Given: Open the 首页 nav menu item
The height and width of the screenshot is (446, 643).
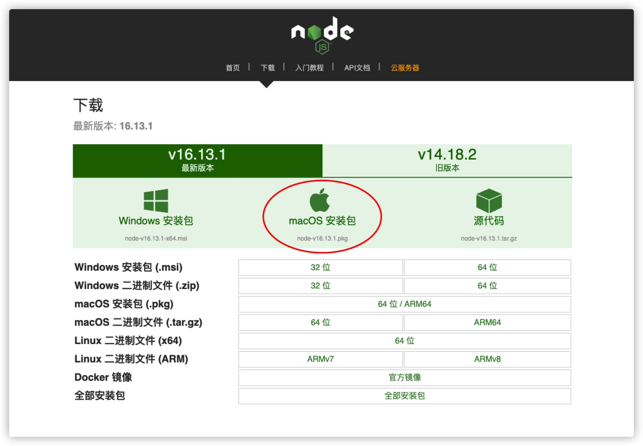Looking at the screenshot, I should click(x=233, y=68).
